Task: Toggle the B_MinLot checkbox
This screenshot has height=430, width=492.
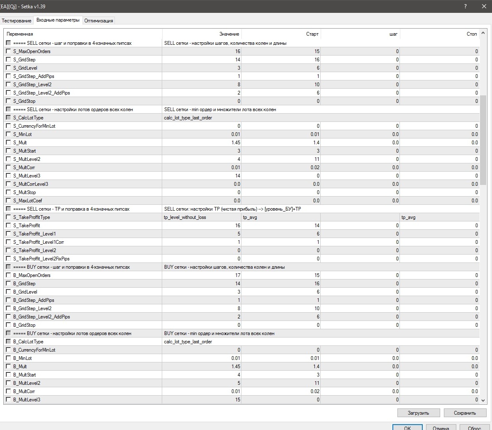Action: click(x=8, y=358)
